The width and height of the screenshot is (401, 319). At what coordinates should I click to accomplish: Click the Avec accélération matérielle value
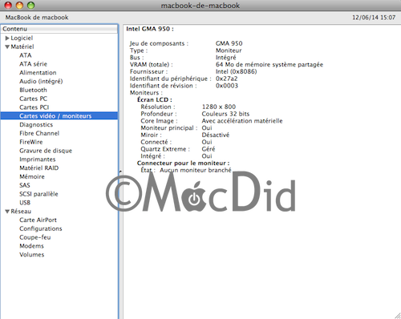[x=242, y=121]
